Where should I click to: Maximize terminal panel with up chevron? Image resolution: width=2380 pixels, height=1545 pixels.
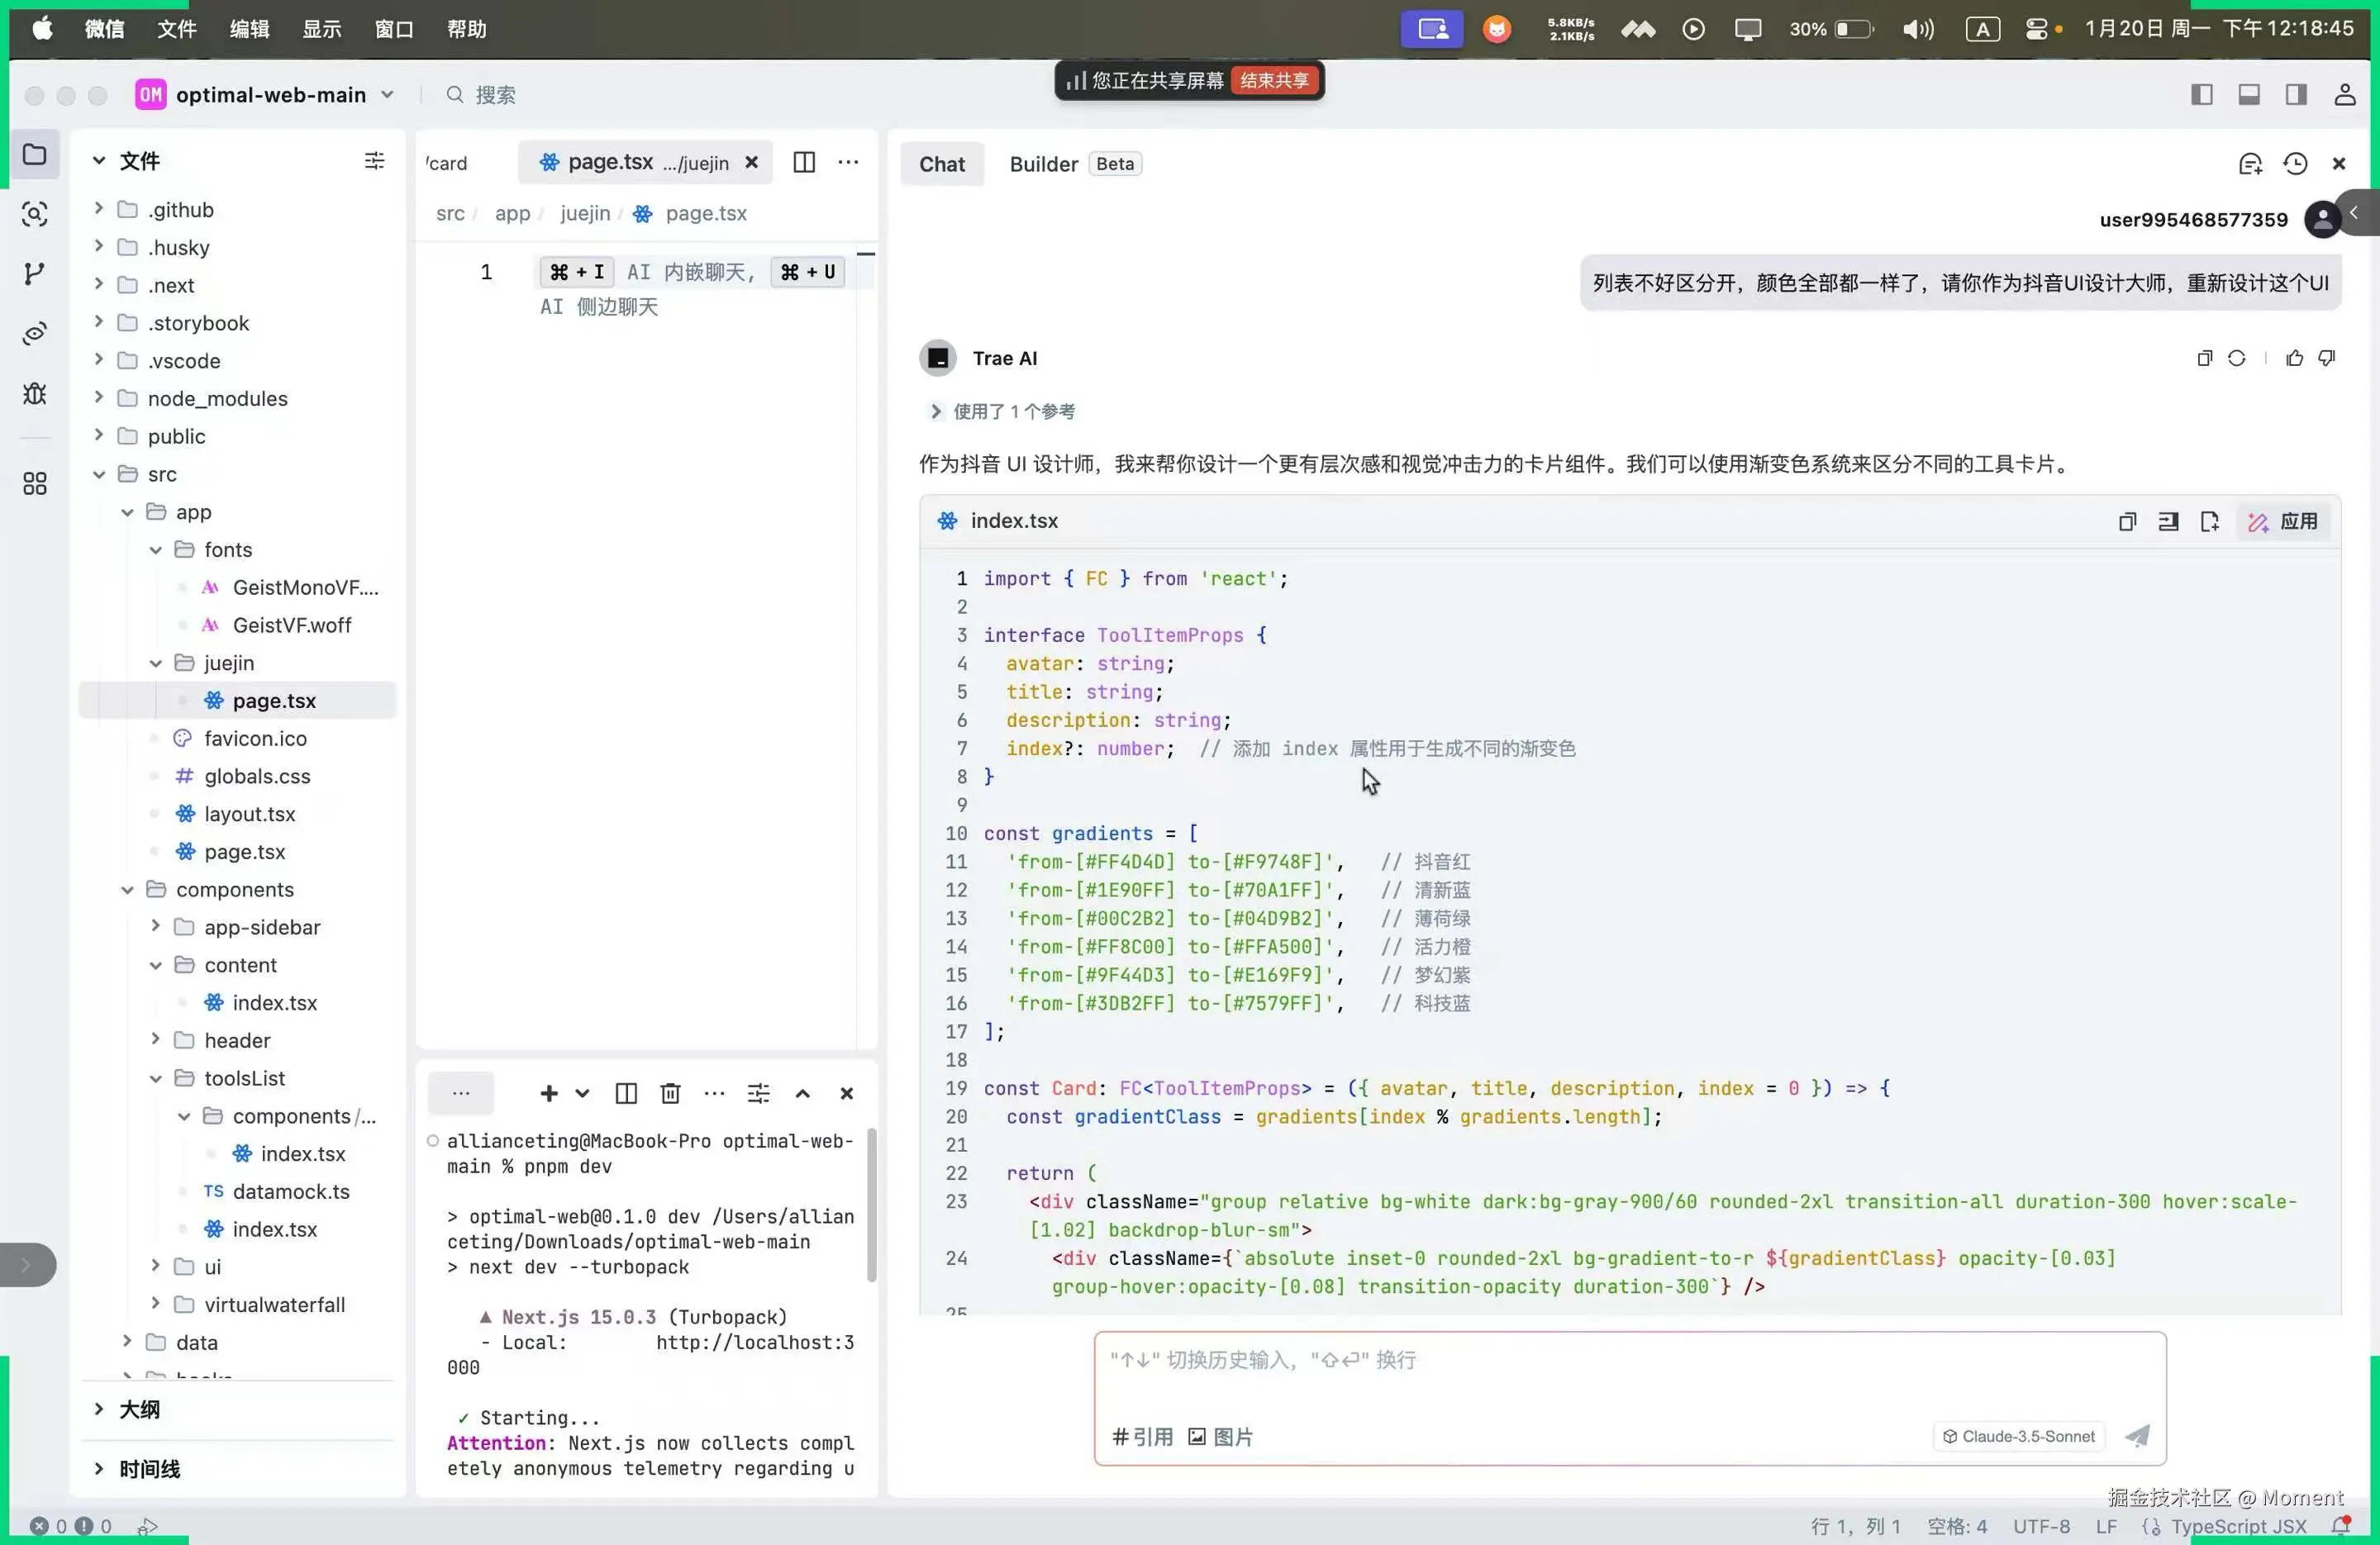point(802,1094)
